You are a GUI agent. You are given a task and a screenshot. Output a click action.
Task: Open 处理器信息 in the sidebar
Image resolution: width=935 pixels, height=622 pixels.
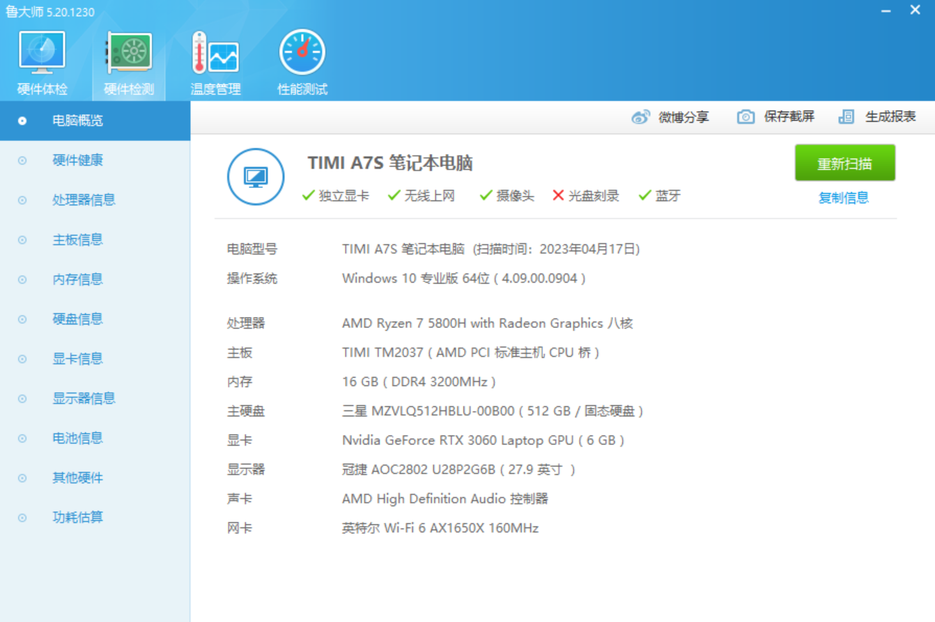pyautogui.click(x=95, y=200)
